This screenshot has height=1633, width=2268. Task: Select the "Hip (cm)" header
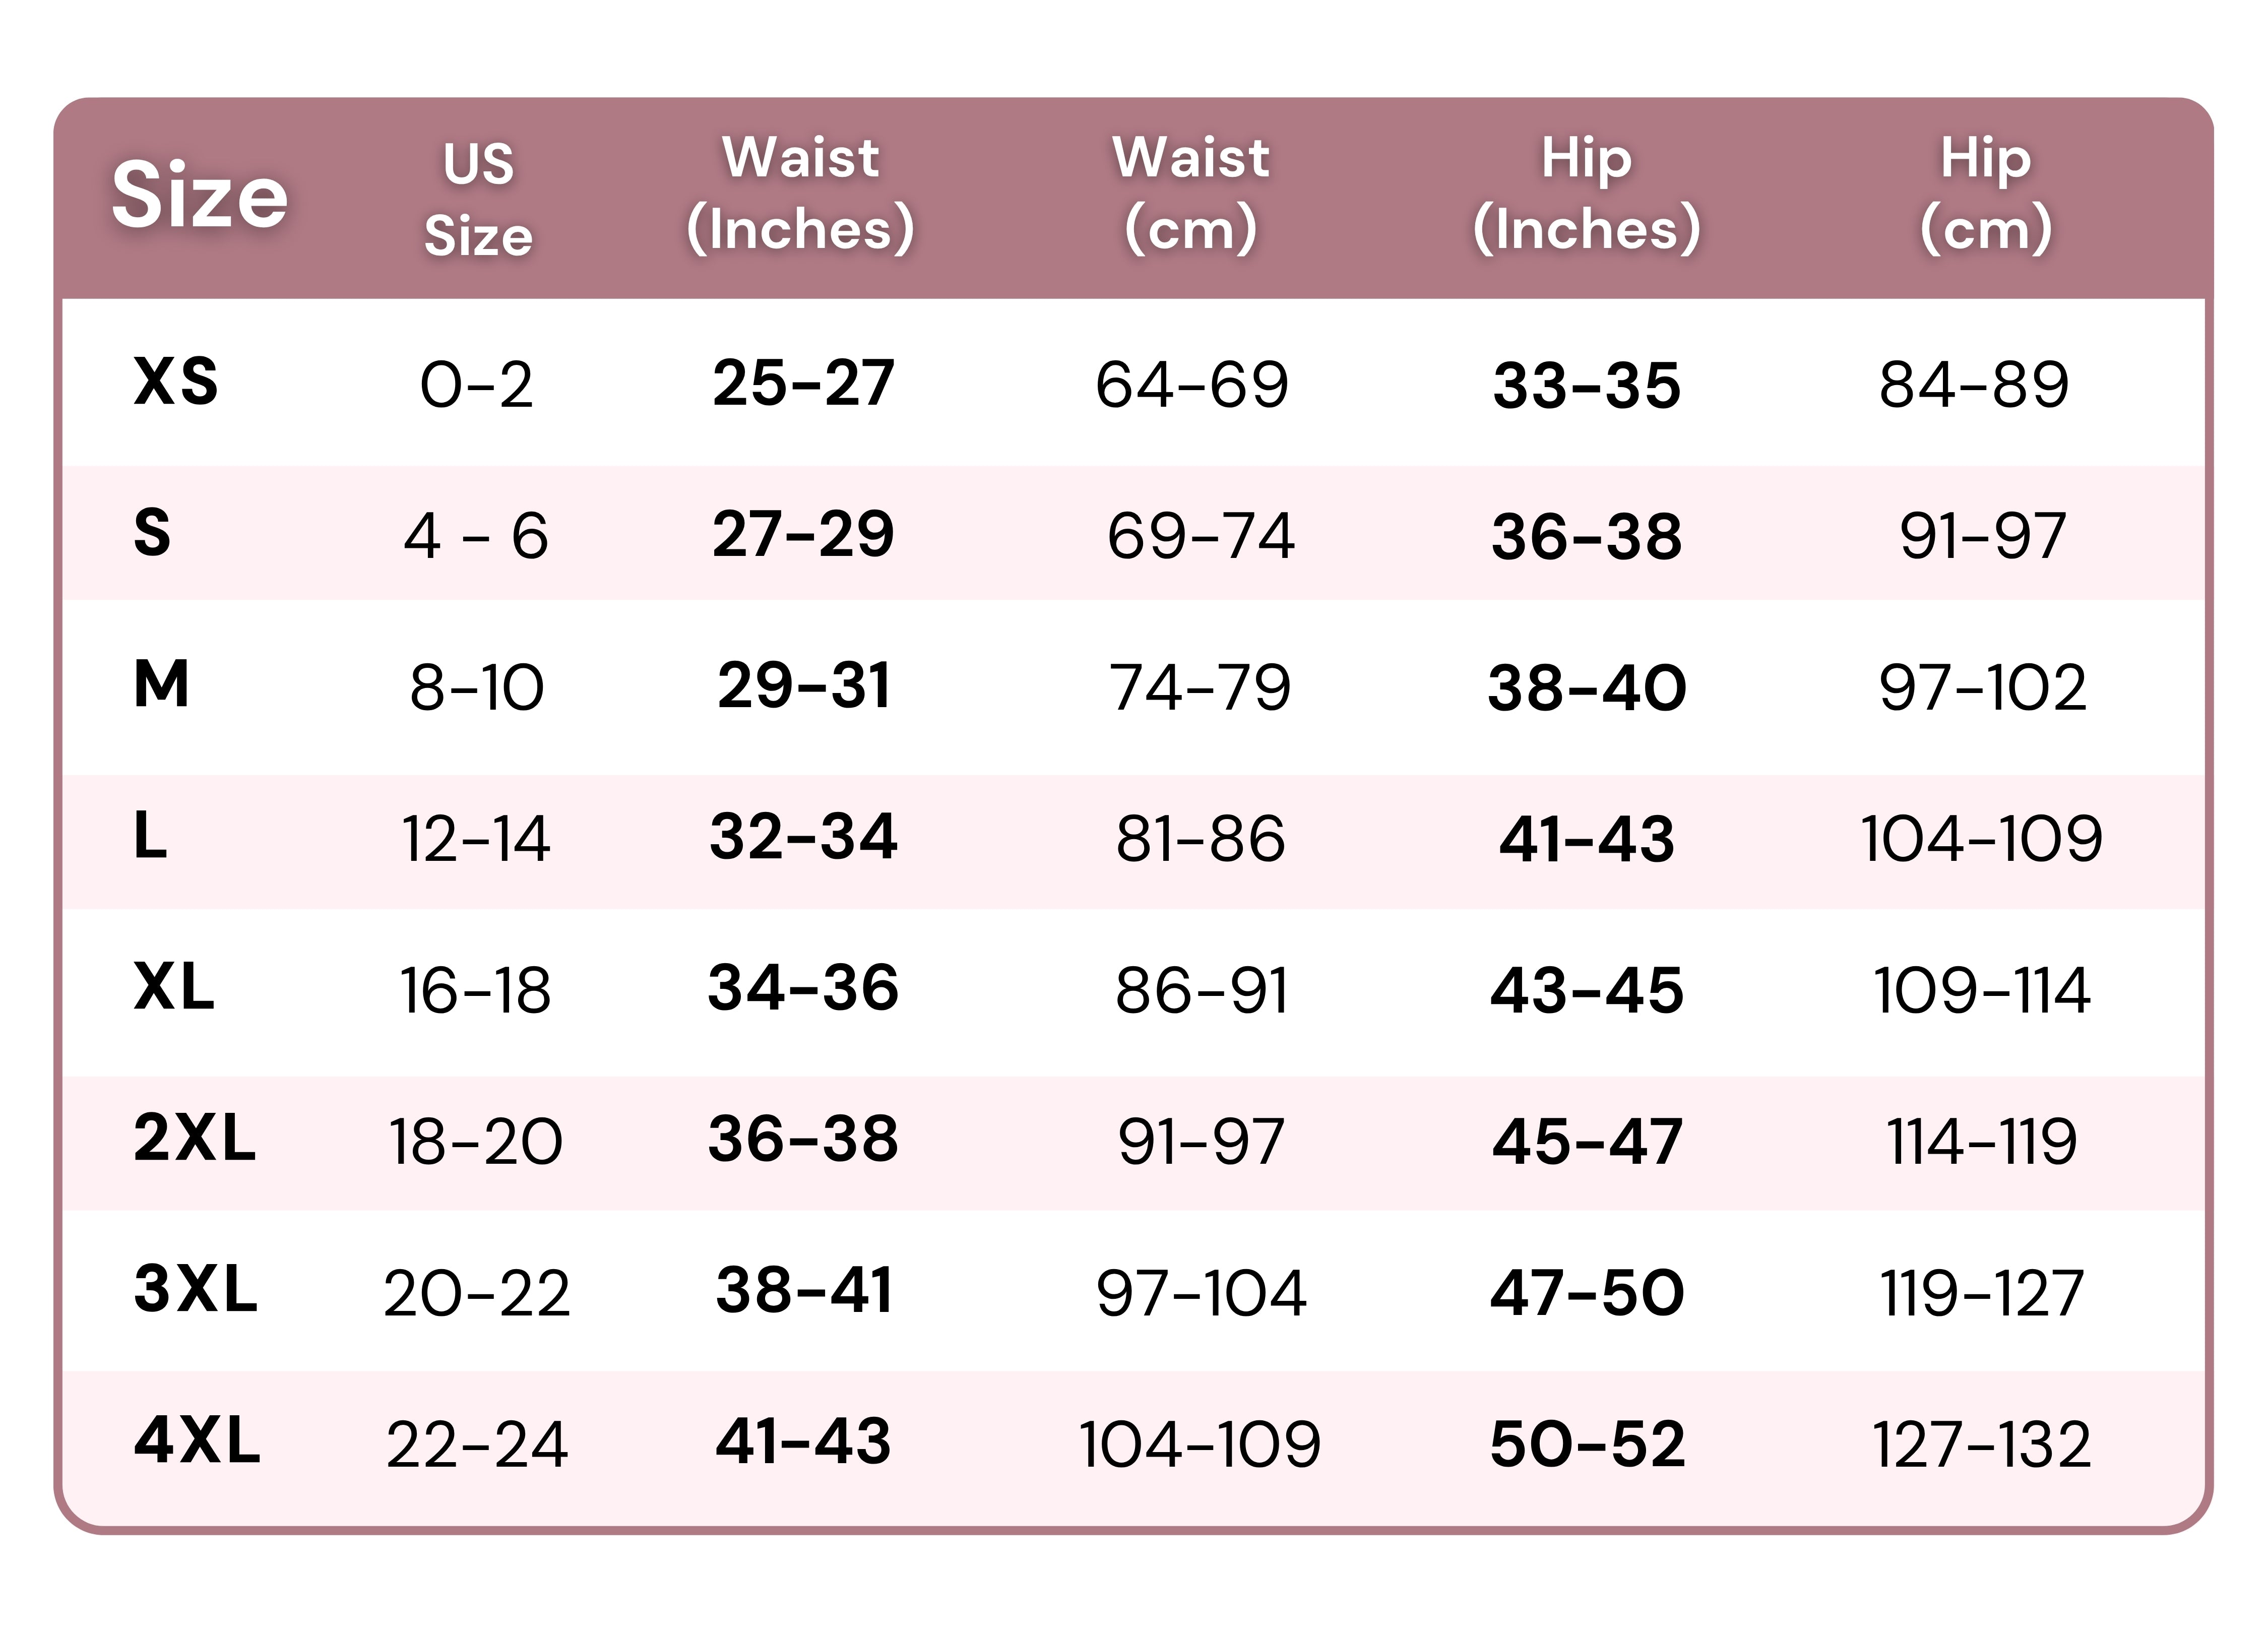point(1985,193)
